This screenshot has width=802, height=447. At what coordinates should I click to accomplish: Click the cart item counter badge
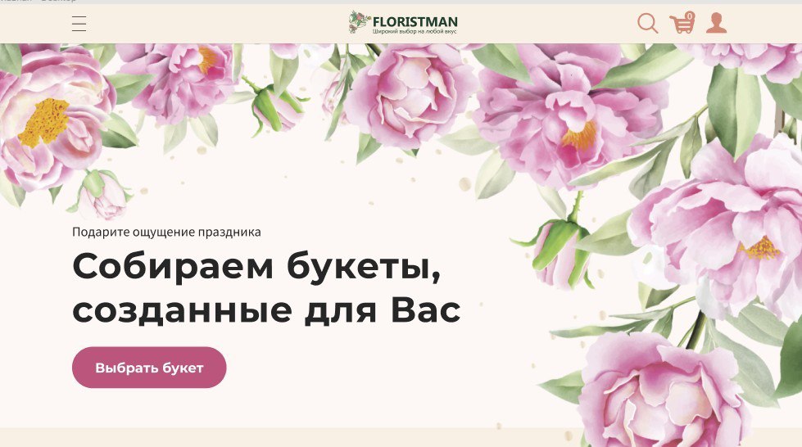690,16
